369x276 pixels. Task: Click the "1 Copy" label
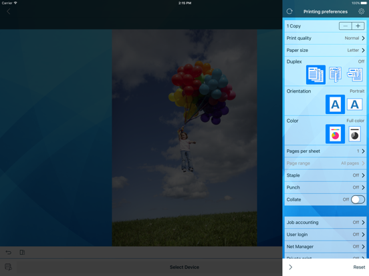(293, 26)
